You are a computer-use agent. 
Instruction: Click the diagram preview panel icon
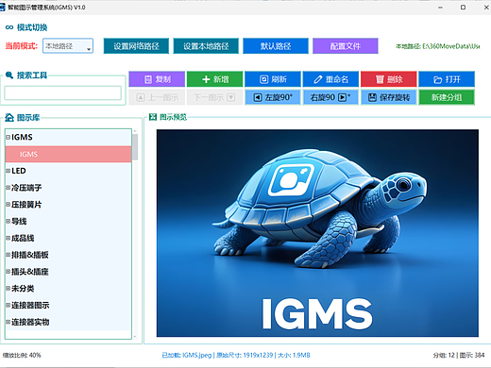[153, 117]
